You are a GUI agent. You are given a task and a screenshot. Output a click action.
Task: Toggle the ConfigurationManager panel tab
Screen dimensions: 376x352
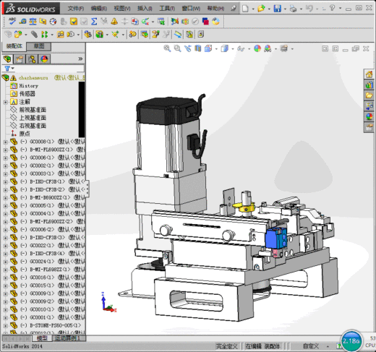[x=32, y=59]
